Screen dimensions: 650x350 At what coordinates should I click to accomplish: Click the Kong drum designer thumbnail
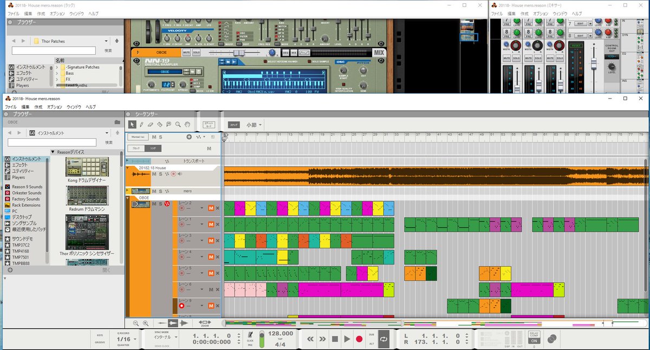[x=87, y=167]
